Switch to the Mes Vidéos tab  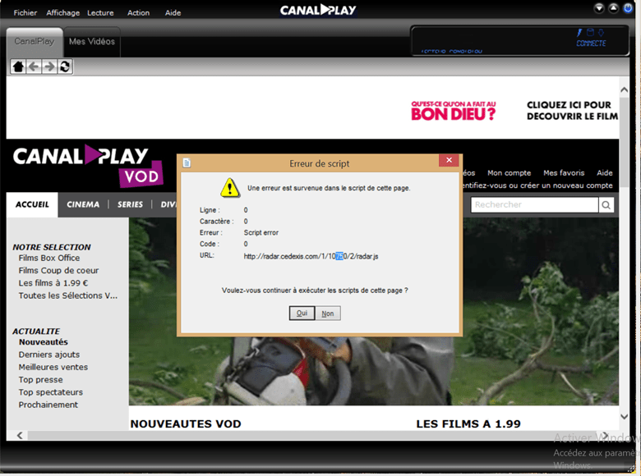click(92, 42)
